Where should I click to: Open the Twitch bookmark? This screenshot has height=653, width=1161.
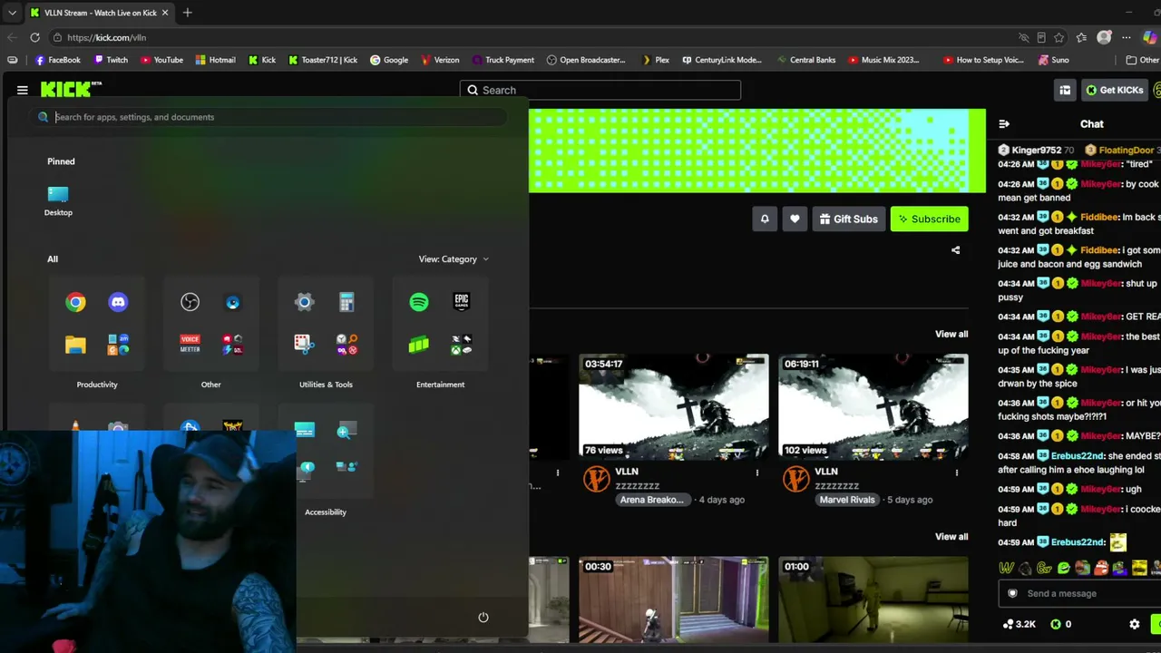[x=111, y=60]
